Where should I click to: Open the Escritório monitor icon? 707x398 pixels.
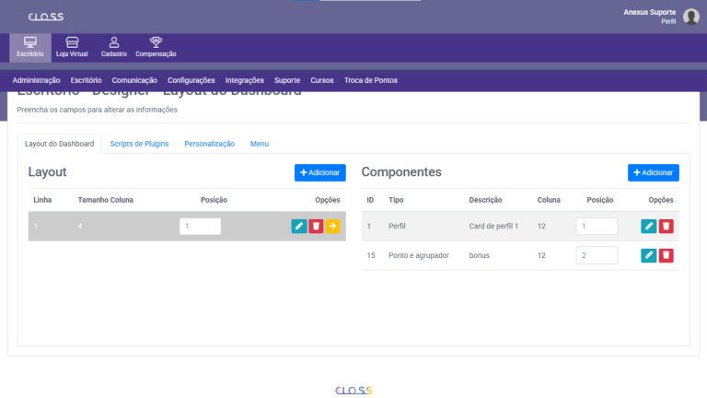[29, 43]
